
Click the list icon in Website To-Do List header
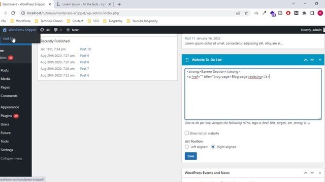pyautogui.click(x=187, y=60)
